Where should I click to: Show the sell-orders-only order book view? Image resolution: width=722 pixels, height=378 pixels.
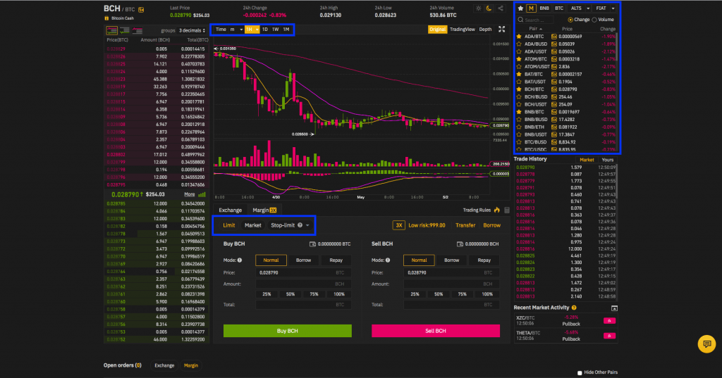pos(137,30)
